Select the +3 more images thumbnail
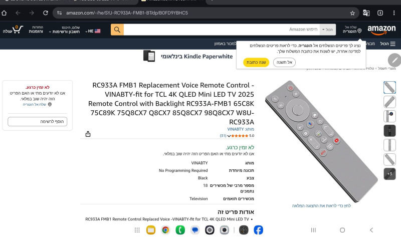Screen dimensions: 401x237 pos(389,174)
